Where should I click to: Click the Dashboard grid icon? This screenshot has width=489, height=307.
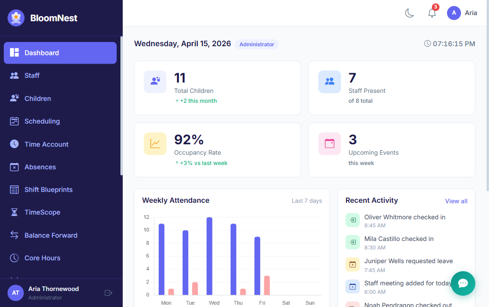click(x=16, y=53)
